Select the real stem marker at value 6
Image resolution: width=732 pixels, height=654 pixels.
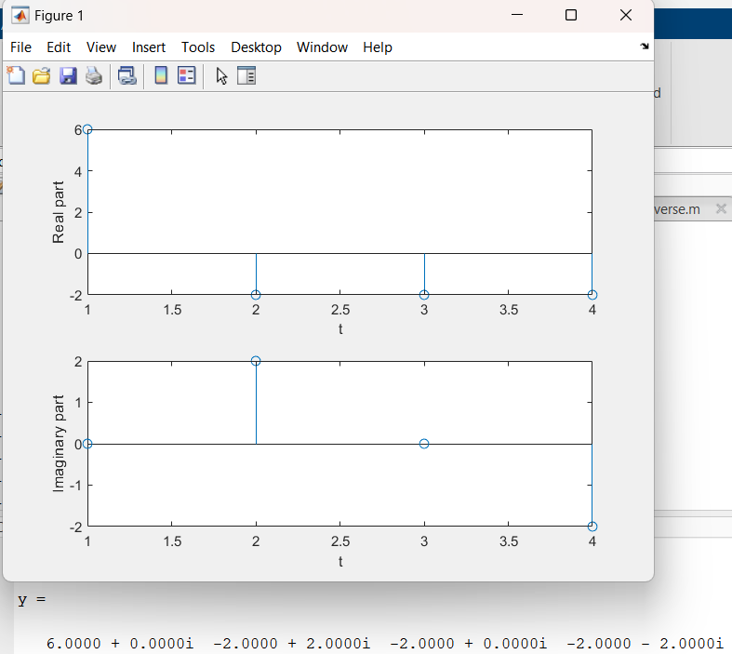click(87, 129)
